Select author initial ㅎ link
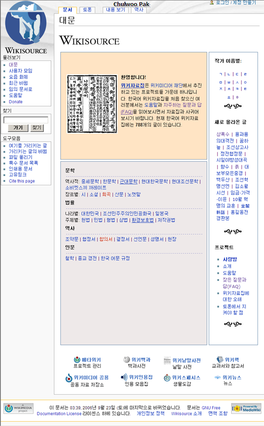This screenshot has height=426, width=264. pyautogui.click(x=237, y=97)
